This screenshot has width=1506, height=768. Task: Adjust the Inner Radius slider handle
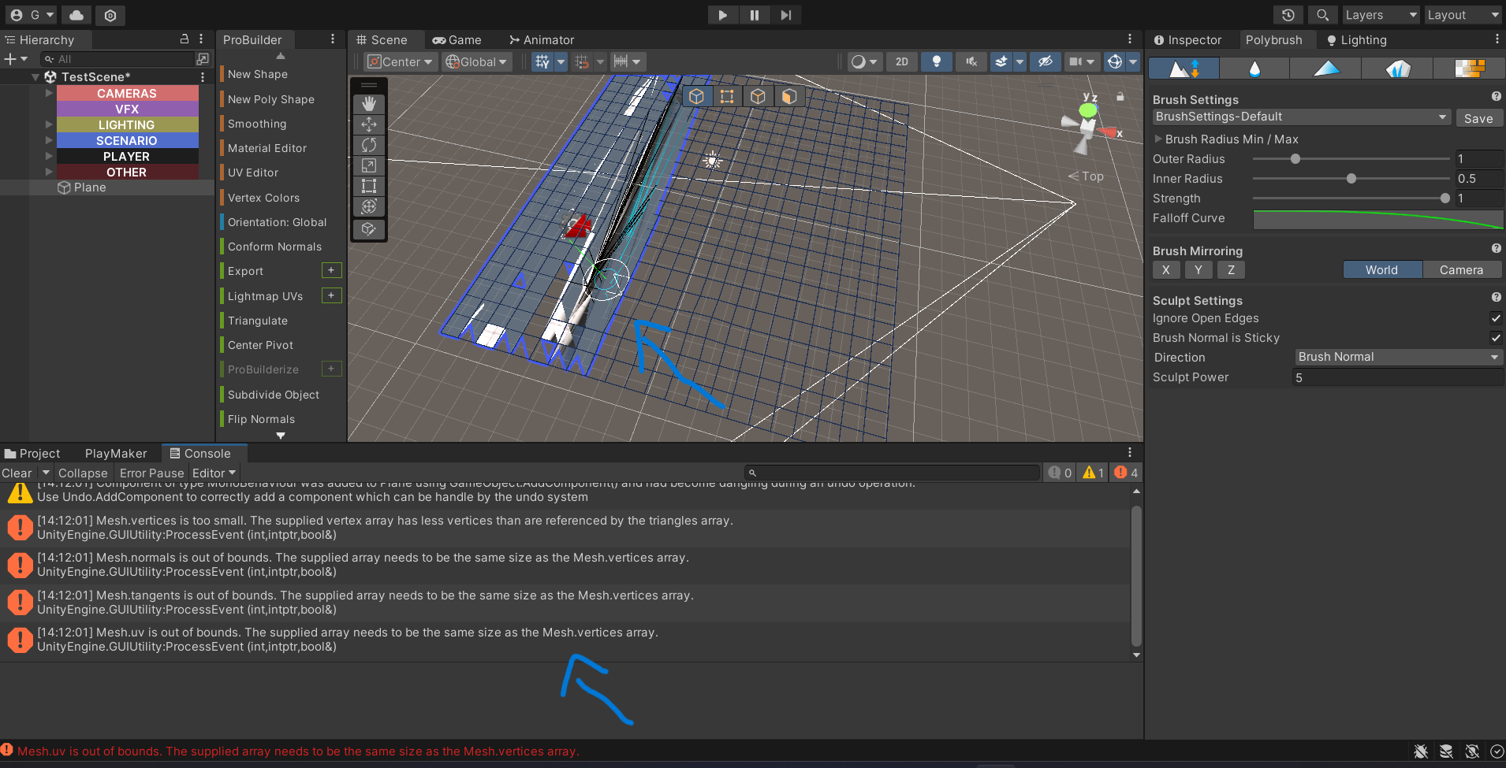click(1352, 179)
